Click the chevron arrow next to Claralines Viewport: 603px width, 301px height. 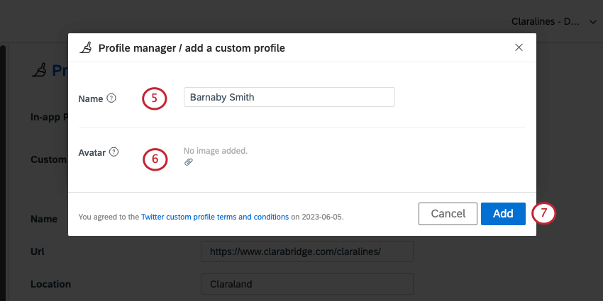click(593, 22)
